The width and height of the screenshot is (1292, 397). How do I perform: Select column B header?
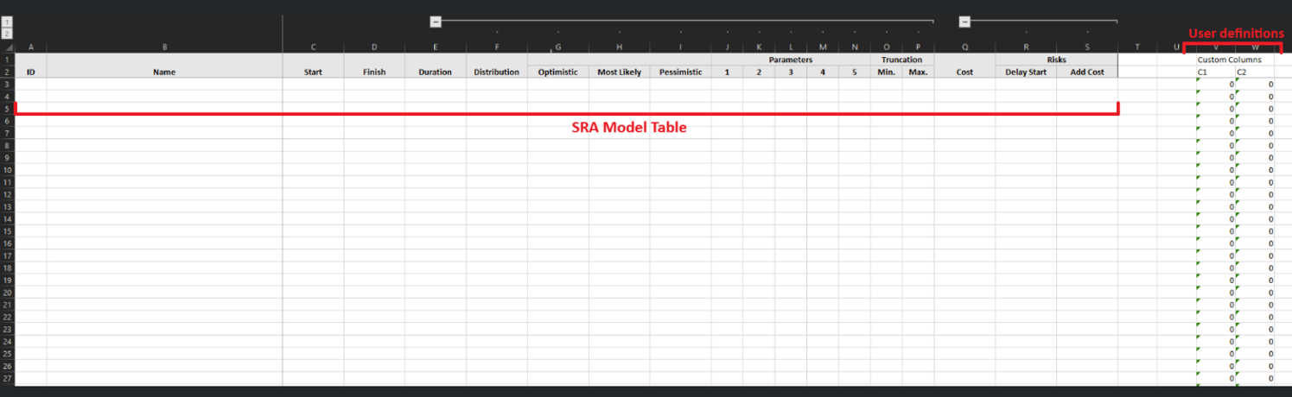pyautogui.click(x=164, y=47)
